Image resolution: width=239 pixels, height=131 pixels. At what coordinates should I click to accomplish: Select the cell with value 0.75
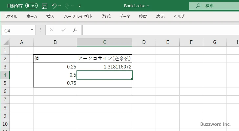55,83
